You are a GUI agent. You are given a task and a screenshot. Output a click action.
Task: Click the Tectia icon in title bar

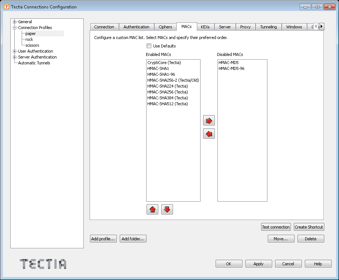[6, 7]
